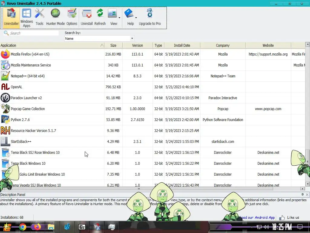Select the Popcap Game Collection icon

[5, 109]
